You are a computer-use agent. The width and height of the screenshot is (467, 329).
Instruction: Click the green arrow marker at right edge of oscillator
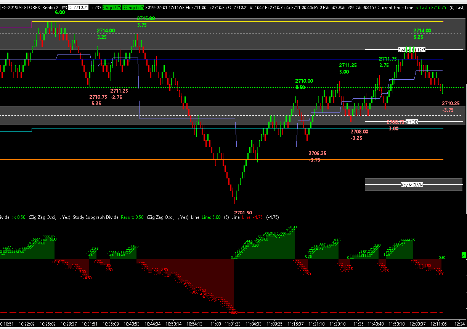point(464,254)
